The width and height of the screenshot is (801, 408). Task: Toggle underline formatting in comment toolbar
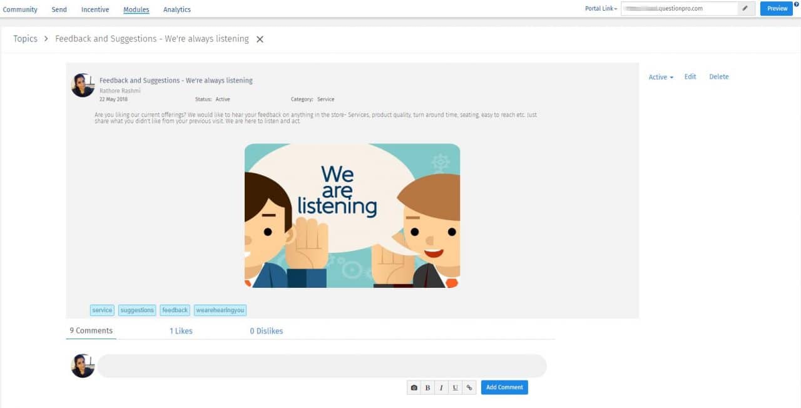point(455,387)
